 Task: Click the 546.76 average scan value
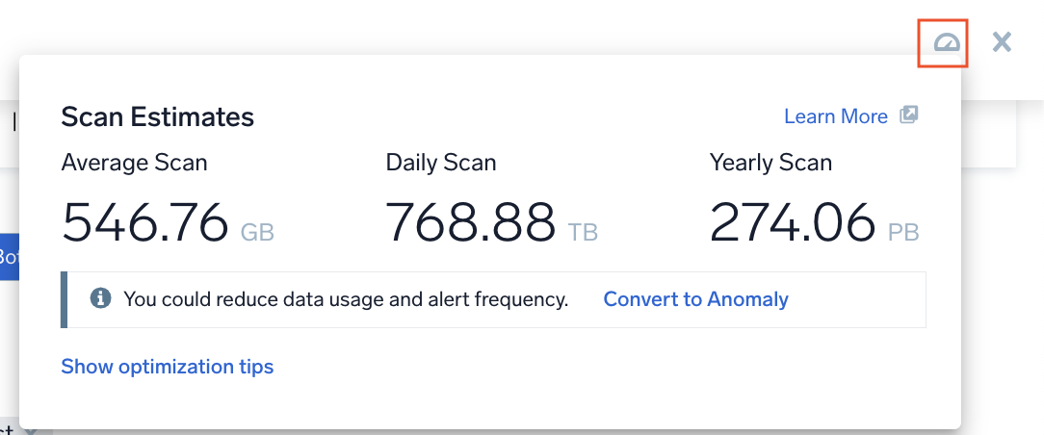pyautogui.click(x=145, y=223)
